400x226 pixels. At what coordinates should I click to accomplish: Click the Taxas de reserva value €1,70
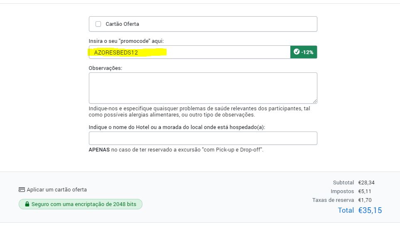(x=365, y=200)
